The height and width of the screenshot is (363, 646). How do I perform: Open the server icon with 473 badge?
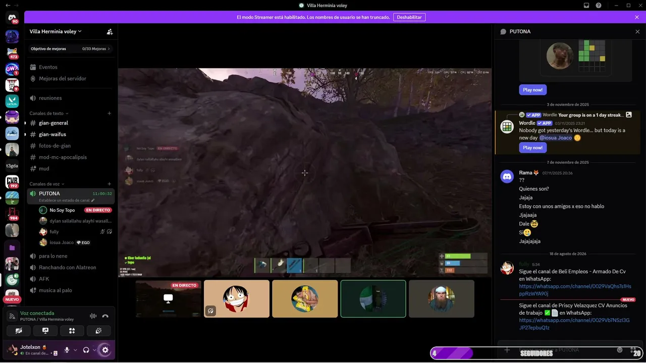[12, 52]
